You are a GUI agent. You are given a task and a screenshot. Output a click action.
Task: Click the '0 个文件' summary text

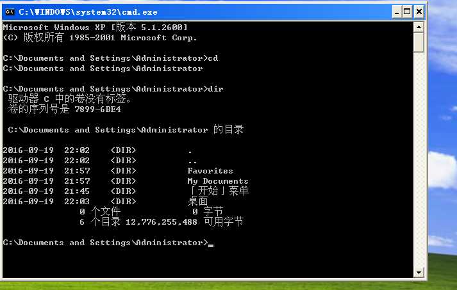[x=100, y=212]
